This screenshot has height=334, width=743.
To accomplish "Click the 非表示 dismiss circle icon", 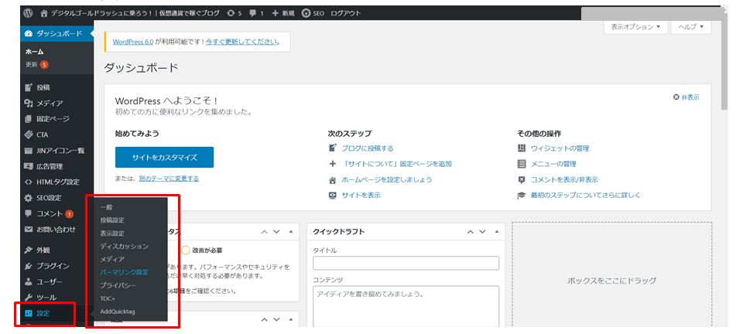I will pos(676,97).
